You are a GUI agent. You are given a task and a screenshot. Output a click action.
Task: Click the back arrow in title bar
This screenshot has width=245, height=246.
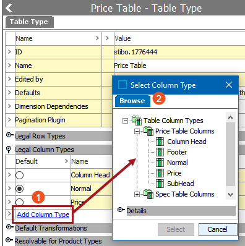pyautogui.click(x=9, y=8)
